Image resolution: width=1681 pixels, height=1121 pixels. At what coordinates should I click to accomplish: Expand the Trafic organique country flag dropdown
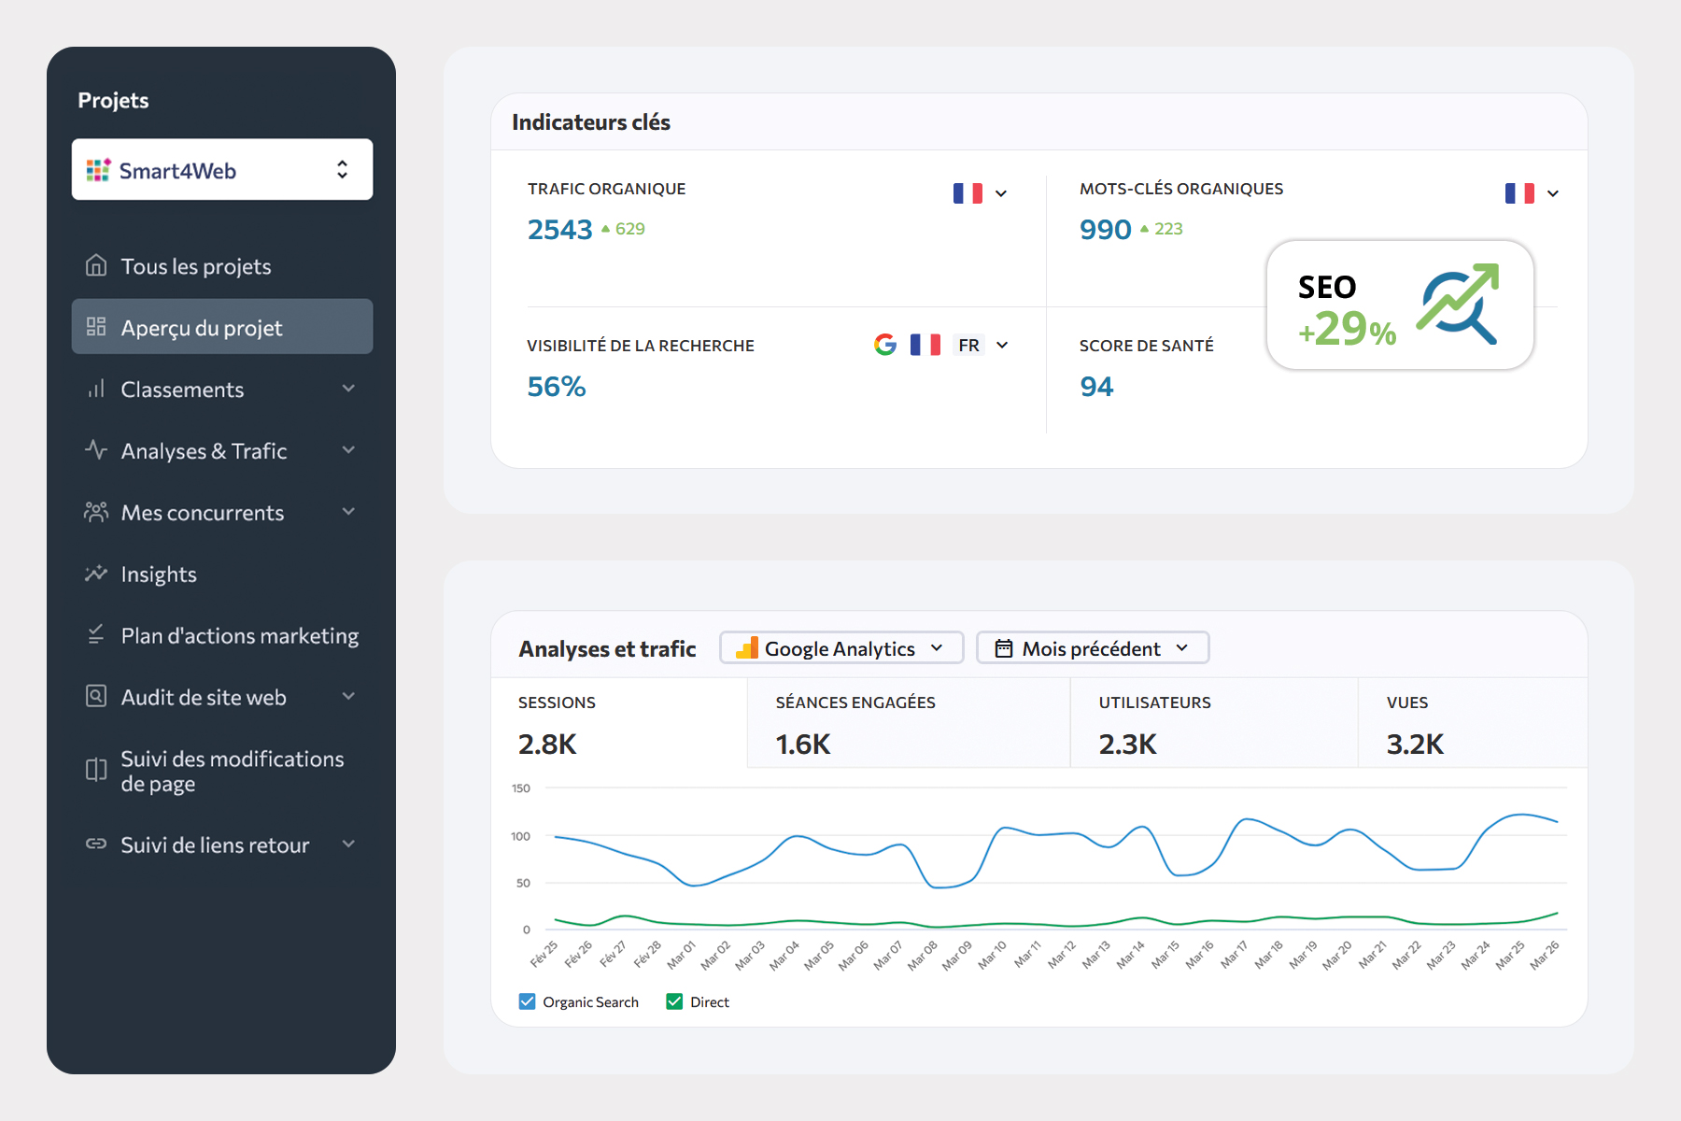981,193
